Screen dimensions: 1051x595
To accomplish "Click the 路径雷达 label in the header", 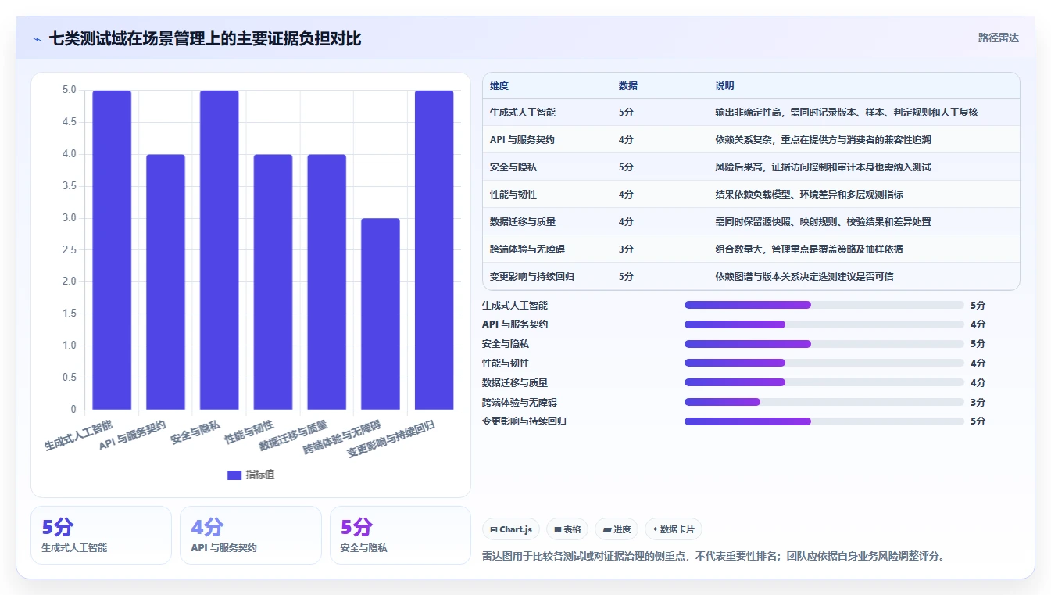I will 998,38.
